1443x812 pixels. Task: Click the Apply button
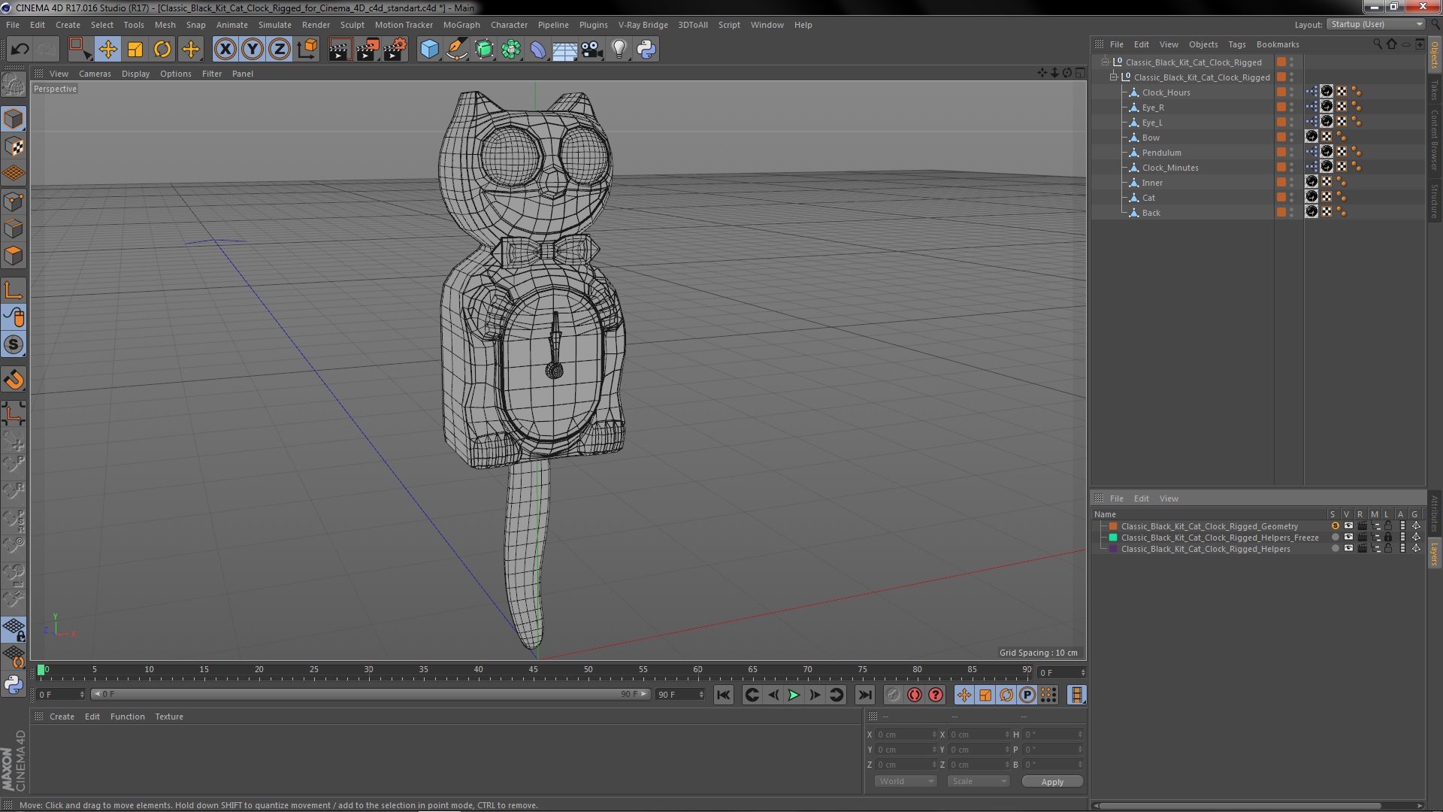(x=1052, y=782)
